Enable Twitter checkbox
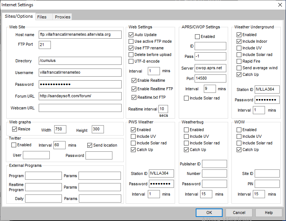 (x=14, y=145)
